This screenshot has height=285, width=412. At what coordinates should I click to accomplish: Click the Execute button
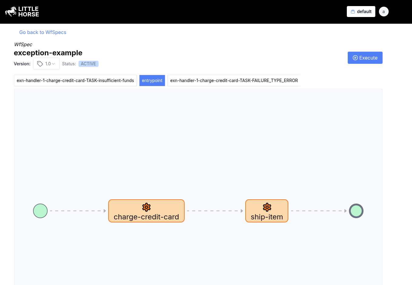coord(365,58)
